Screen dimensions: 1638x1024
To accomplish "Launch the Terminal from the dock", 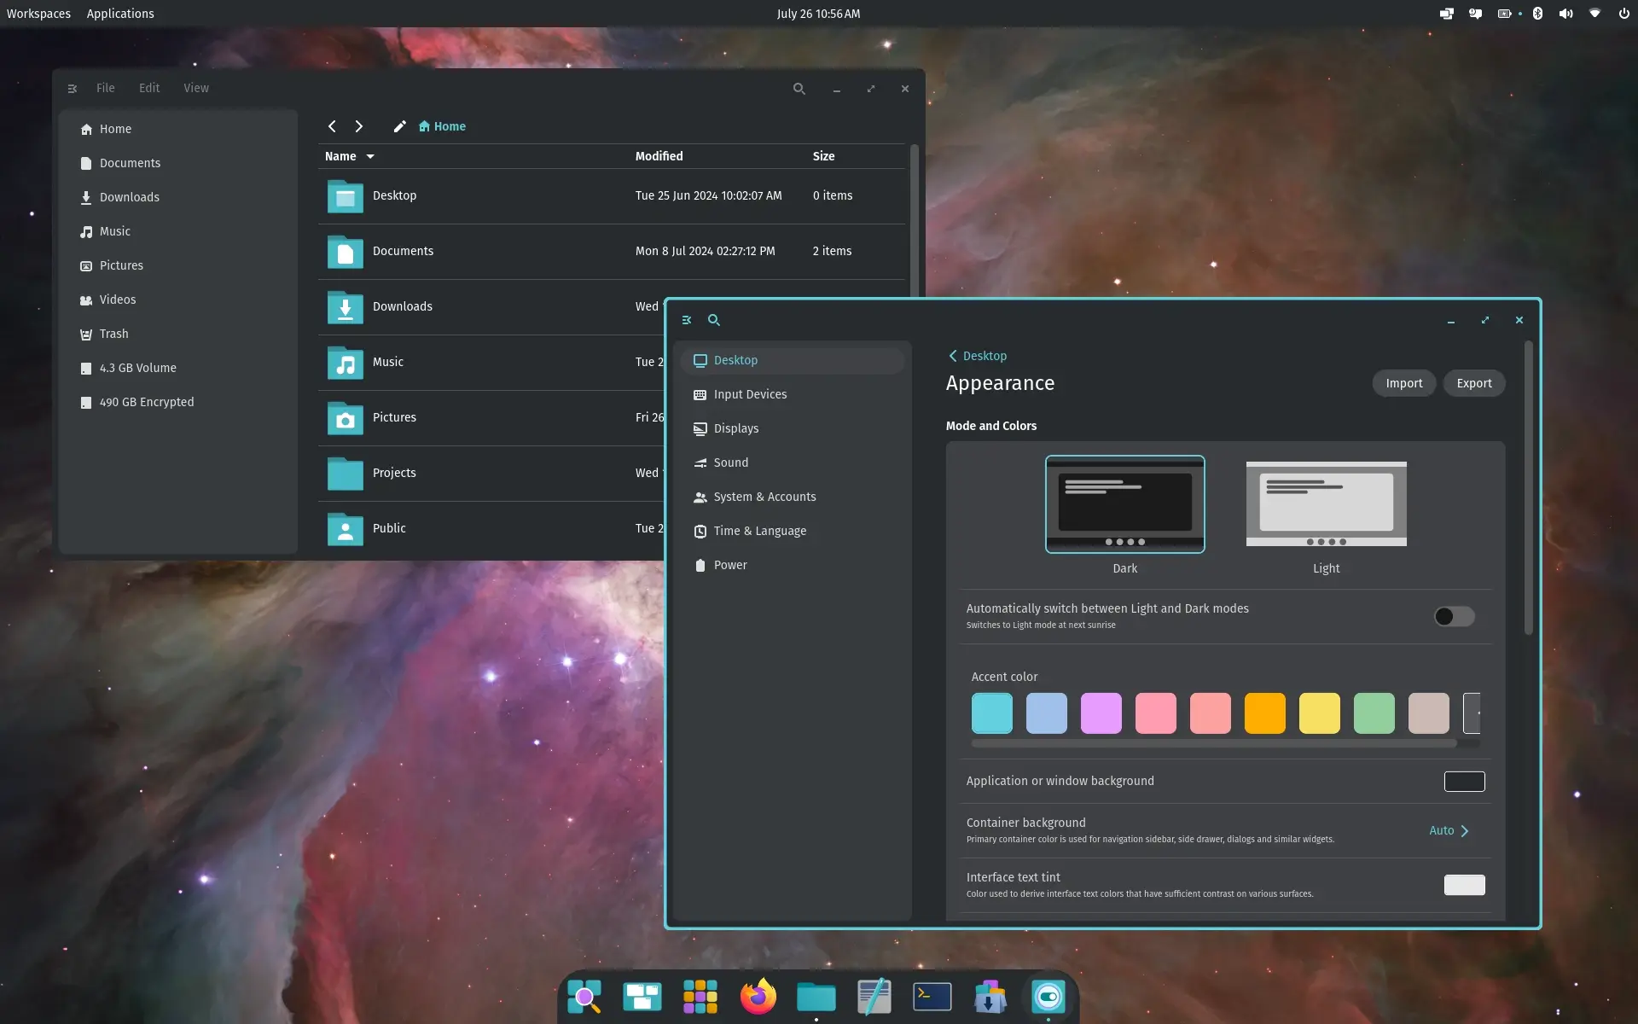I will 932,997.
